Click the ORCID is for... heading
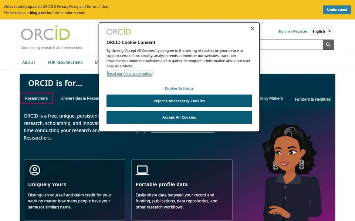 (x=55, y=83)
